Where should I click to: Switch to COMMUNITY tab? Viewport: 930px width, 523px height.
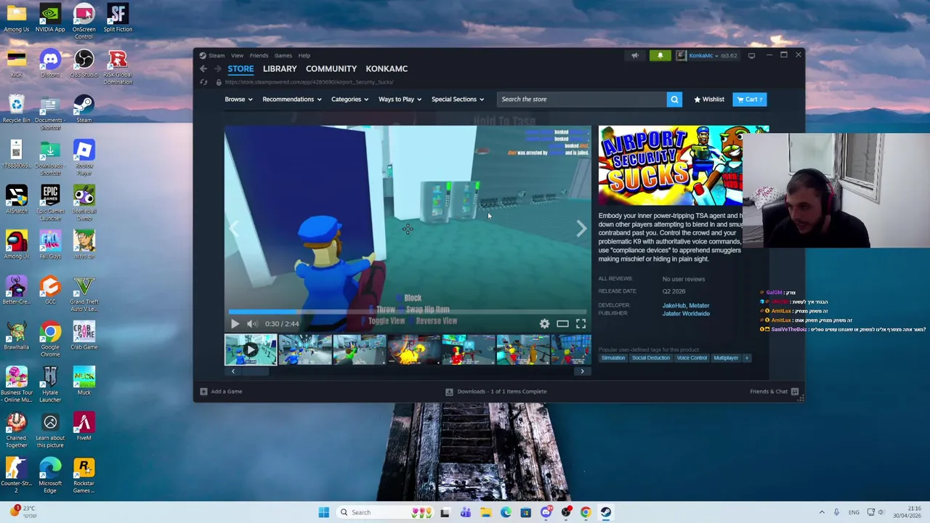click(x=331, y=68)
